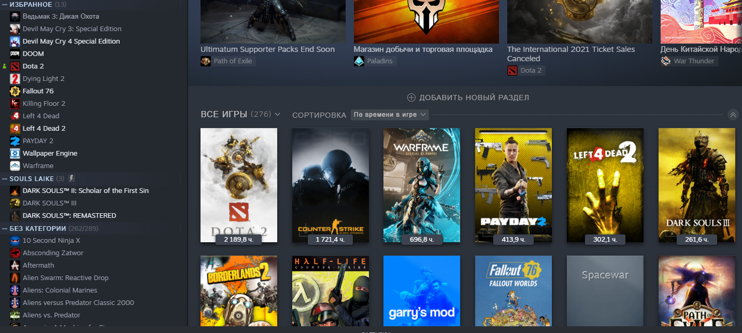Viewport: 742px width, 333px height.
Task: Open Магазин добычи и торговая площадка news
Action: pos(423,49)
